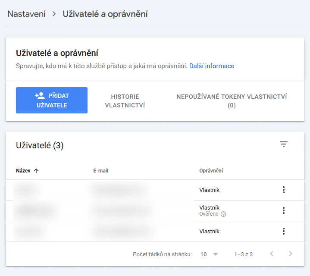Click the breadcrumb chevron after Nastavení
310x276 pixels.
coord(54,14)
